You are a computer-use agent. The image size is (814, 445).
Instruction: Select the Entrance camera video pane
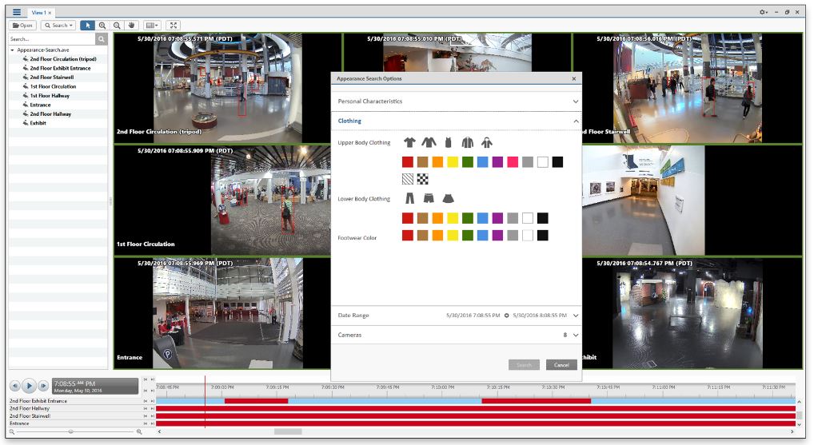pos(222,314)
